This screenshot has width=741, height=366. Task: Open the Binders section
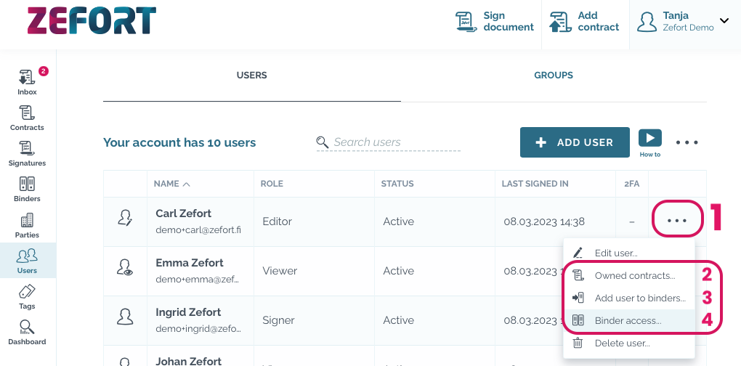tap(27, 190)
